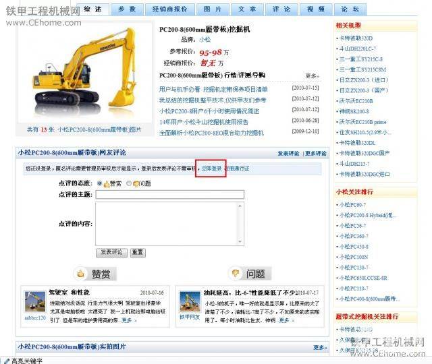The image size is (432, 364).
Task: Click scroll up arrow of comment textarea
Action: (x=240, y=206)
